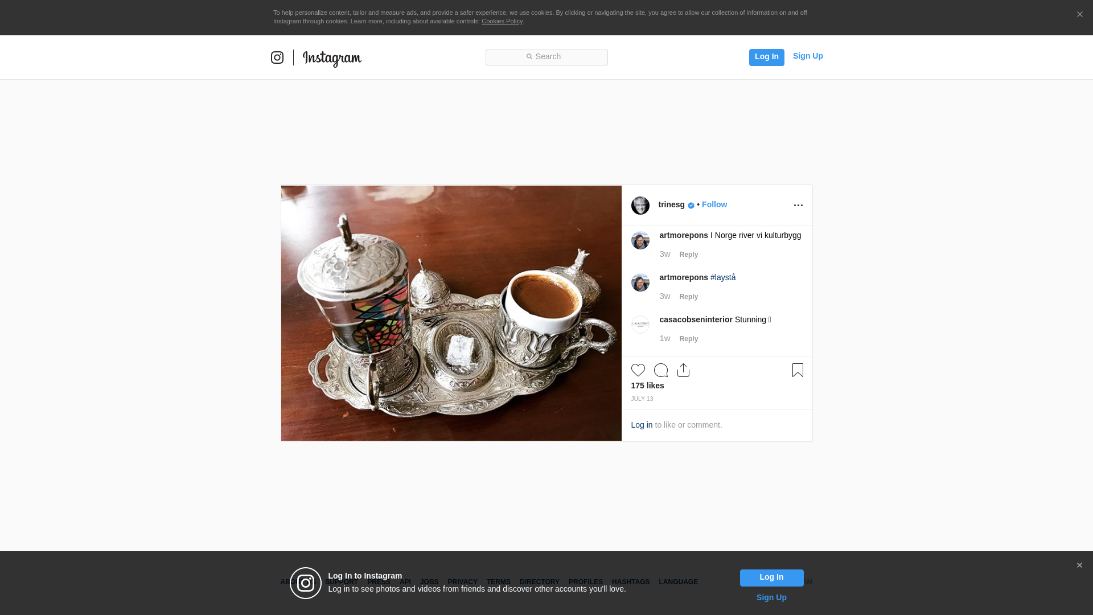Dismiss the cookie notice banner
This screenshot has width=1093, height=615.
point(1079,15)
